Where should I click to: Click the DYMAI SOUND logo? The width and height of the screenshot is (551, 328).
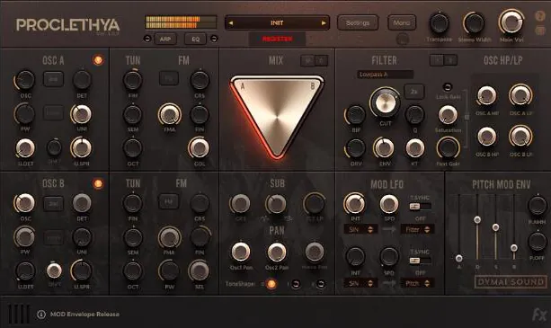511,281
